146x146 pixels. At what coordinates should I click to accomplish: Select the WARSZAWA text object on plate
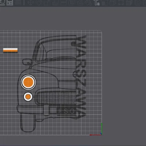[79, 77]
